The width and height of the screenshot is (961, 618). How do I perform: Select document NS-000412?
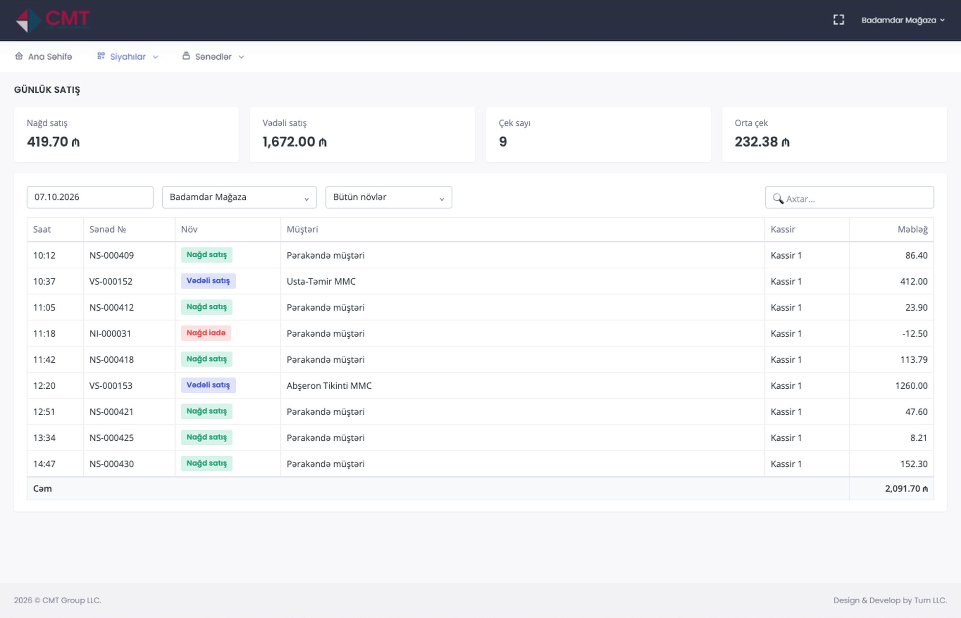click(x=112, y=307)
